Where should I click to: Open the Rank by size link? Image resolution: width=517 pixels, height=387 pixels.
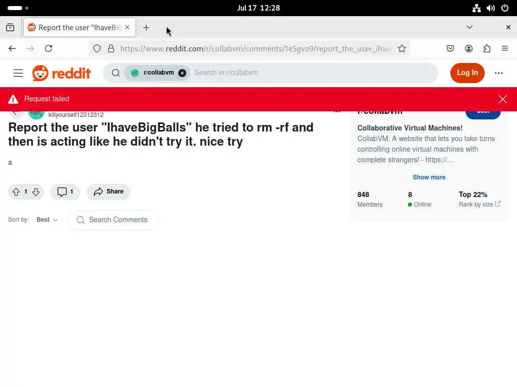pyautogui.click(x=480, y=205)
